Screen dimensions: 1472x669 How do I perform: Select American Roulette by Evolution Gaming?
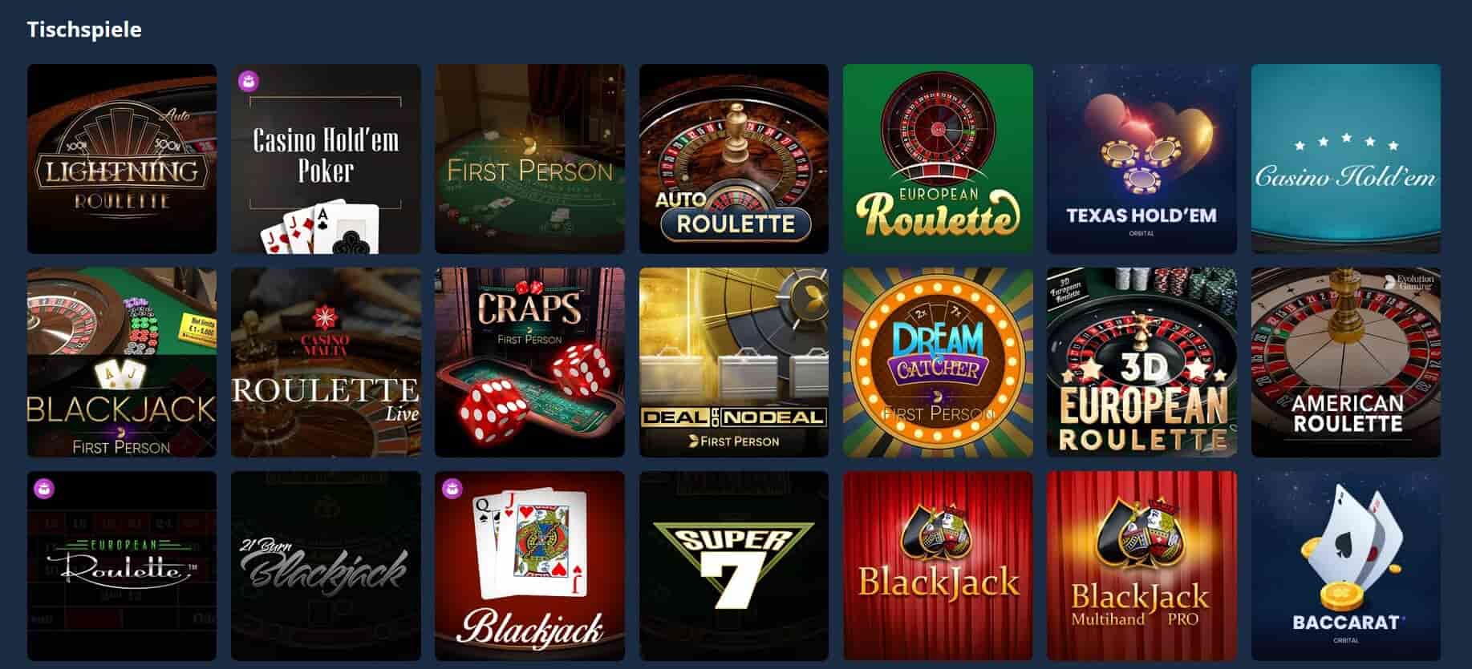(1346, 362)
